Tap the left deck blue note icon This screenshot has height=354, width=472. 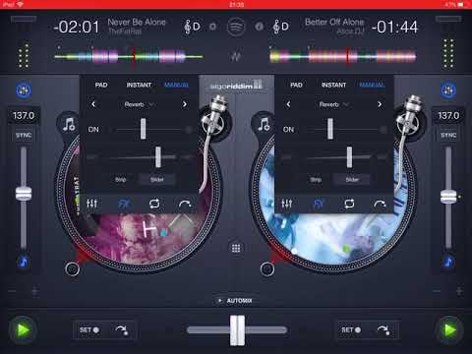(x=24, y=262)
